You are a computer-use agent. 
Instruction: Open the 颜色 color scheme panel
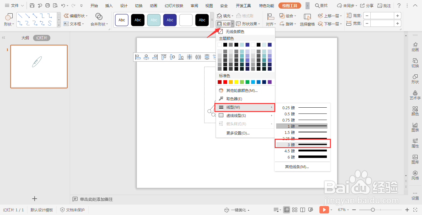click(x=415, y=111)
